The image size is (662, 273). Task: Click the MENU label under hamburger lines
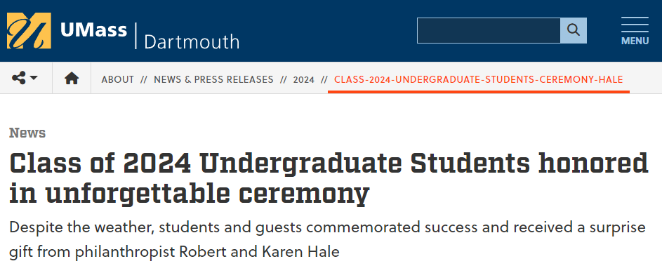(x=635, y=41)
